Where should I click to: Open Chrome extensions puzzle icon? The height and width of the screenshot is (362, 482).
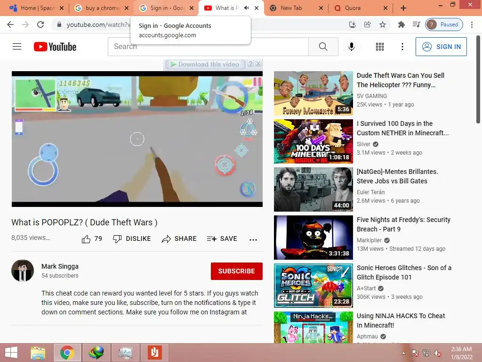point(402,25)
